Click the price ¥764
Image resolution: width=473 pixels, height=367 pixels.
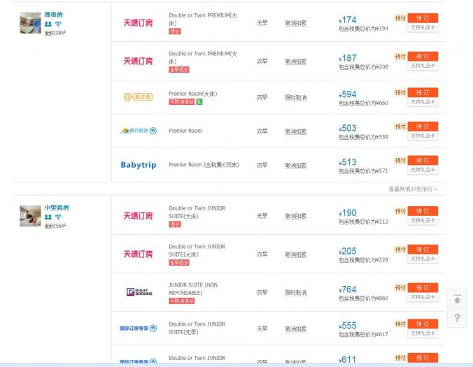(348, 289)
